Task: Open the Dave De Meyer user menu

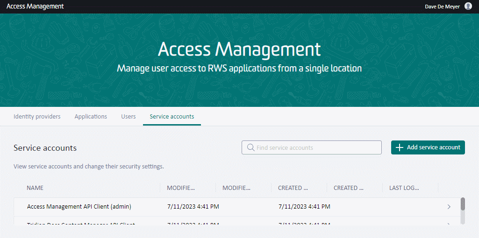Action: (x=442, y=7)
